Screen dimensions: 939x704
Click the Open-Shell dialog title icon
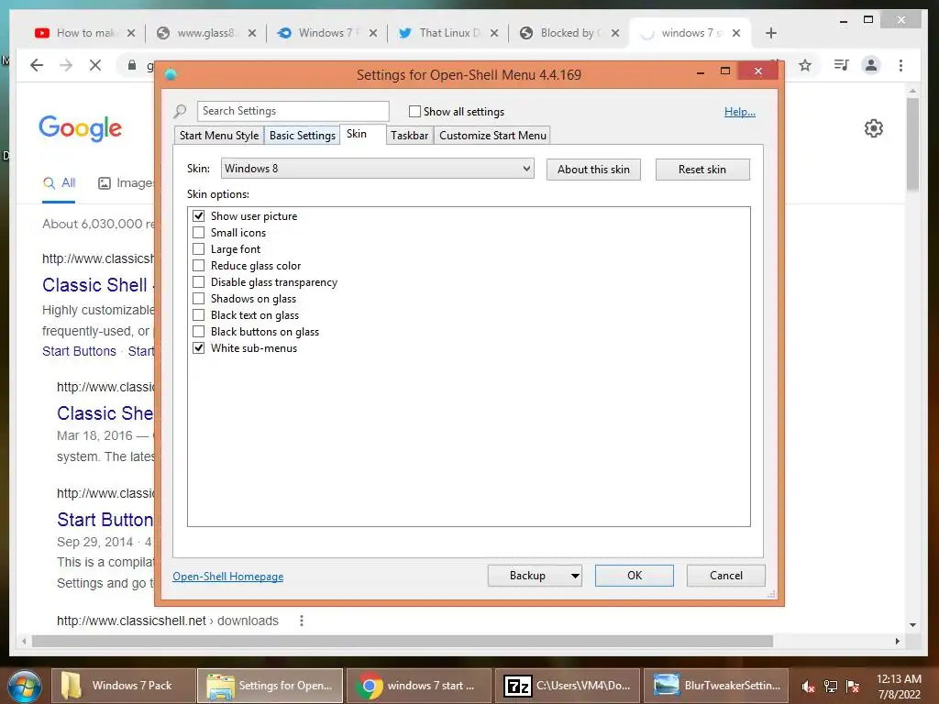(171, 74)
